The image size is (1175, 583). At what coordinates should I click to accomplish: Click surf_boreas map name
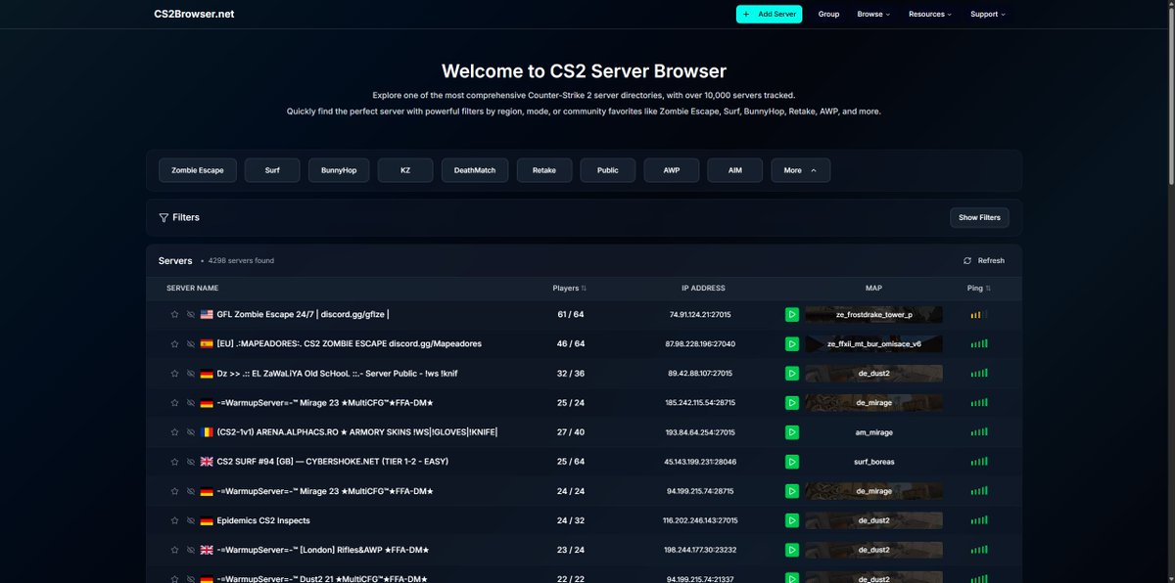(874, 462)
